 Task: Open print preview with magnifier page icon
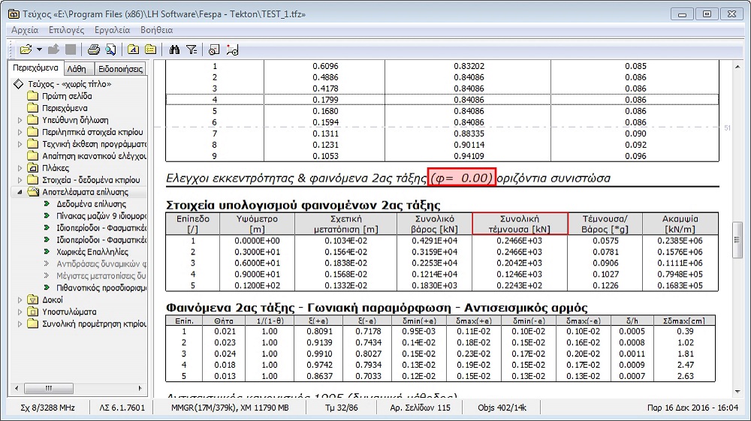(x=110, y=50)
